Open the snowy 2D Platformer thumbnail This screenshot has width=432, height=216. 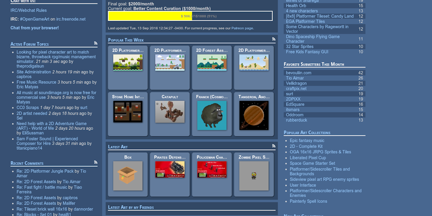(x=170, y=62)
